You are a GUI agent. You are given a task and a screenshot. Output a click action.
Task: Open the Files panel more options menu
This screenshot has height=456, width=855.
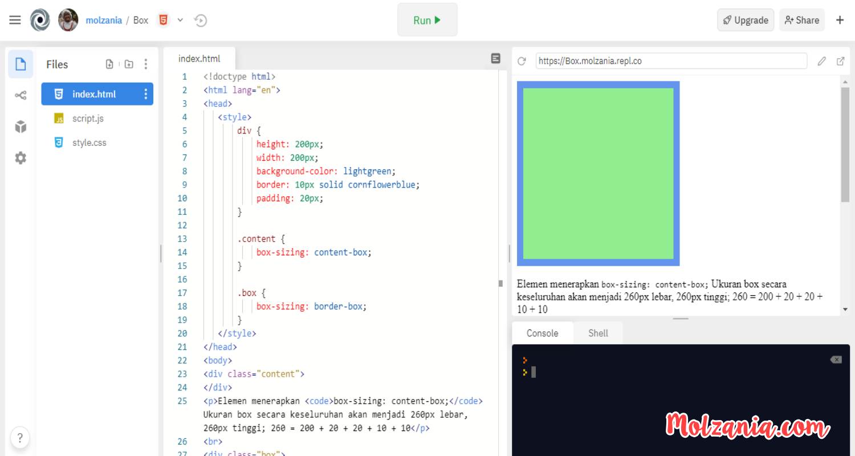[146, 64]
